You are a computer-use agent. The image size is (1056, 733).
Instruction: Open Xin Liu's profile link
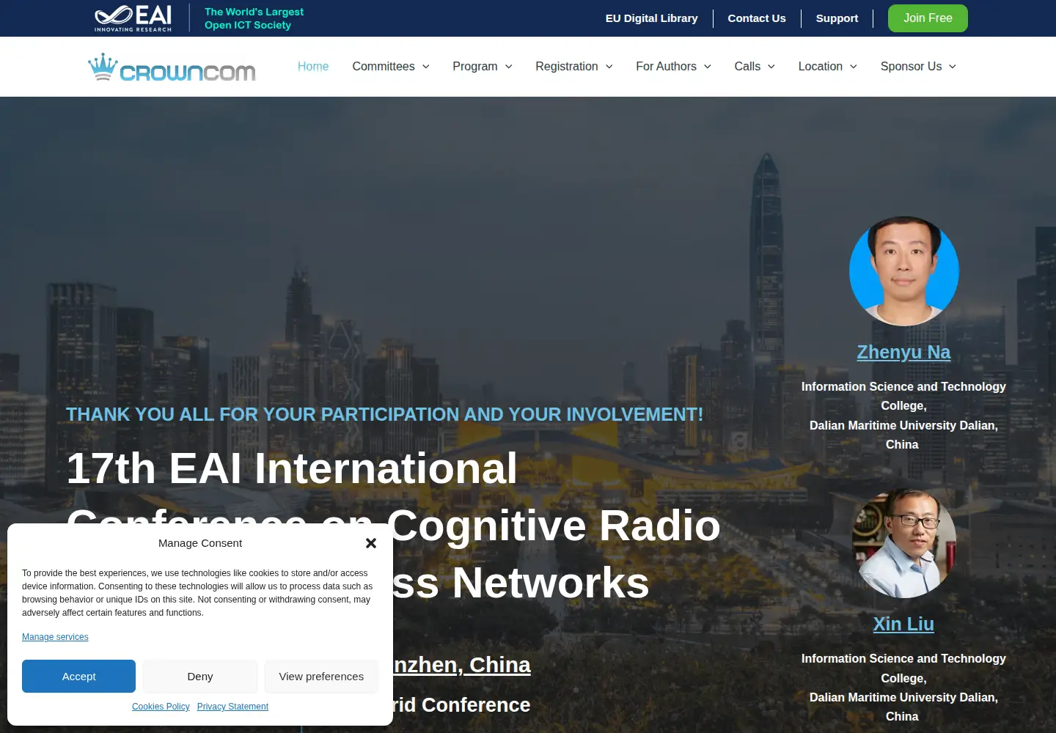[903, 625]
